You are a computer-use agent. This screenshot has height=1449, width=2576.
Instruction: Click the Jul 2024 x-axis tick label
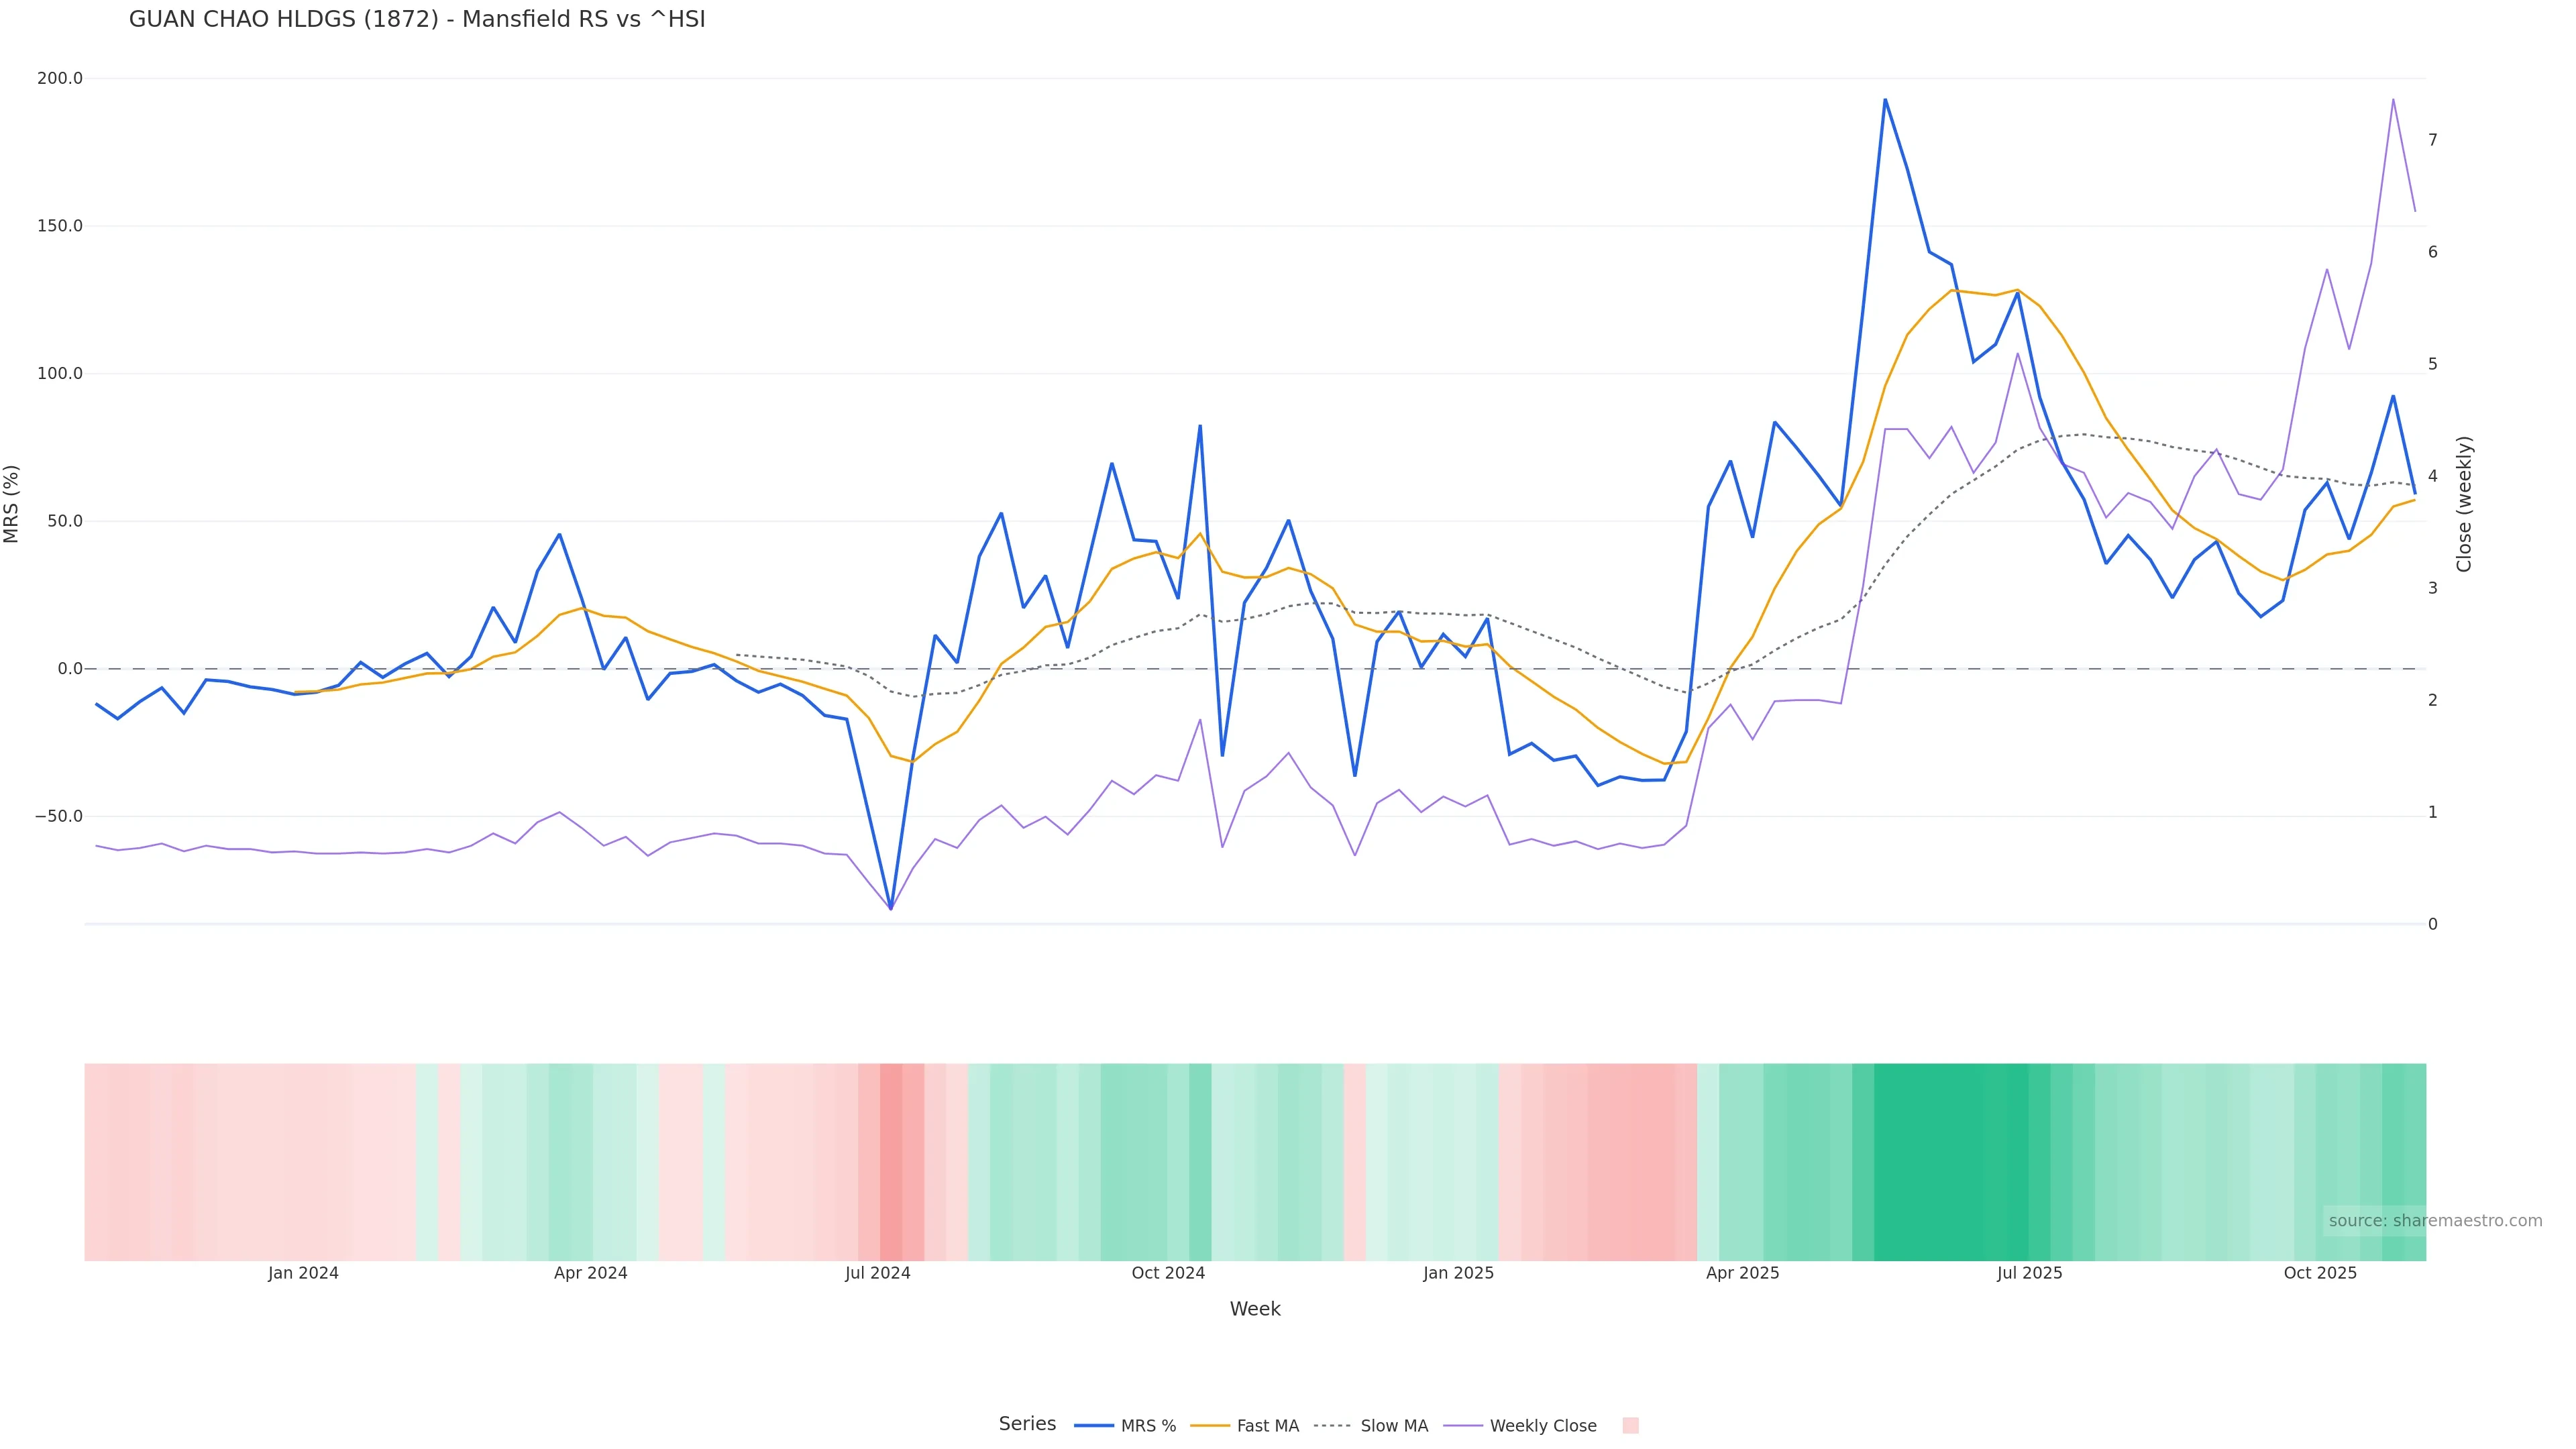[877, 1273]
